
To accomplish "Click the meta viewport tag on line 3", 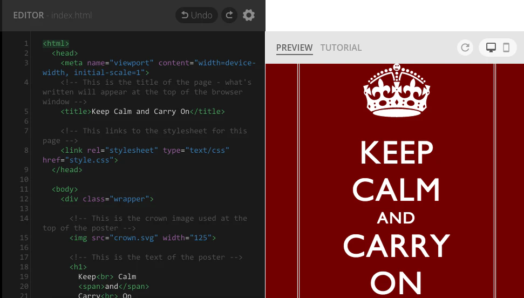I will [149, 67].
